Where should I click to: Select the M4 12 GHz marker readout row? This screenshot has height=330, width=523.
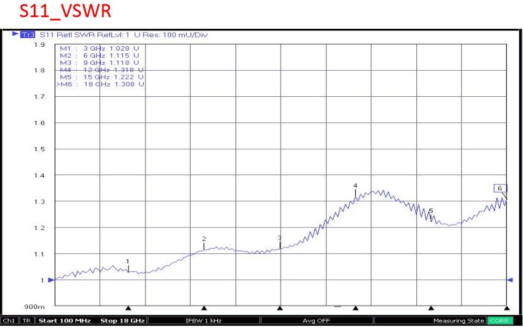click(x=101, y=70)
